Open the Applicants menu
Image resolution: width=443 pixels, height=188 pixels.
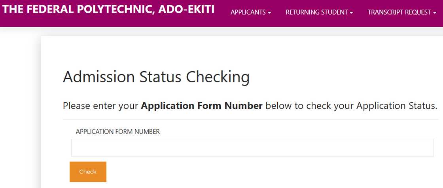coord(248,12)
